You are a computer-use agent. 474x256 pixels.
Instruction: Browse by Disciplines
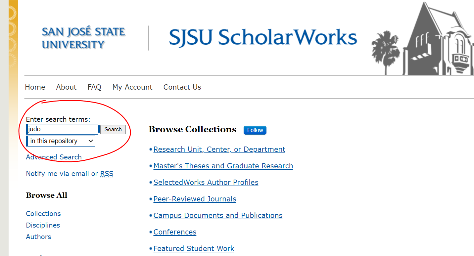(x=43, y=225)
